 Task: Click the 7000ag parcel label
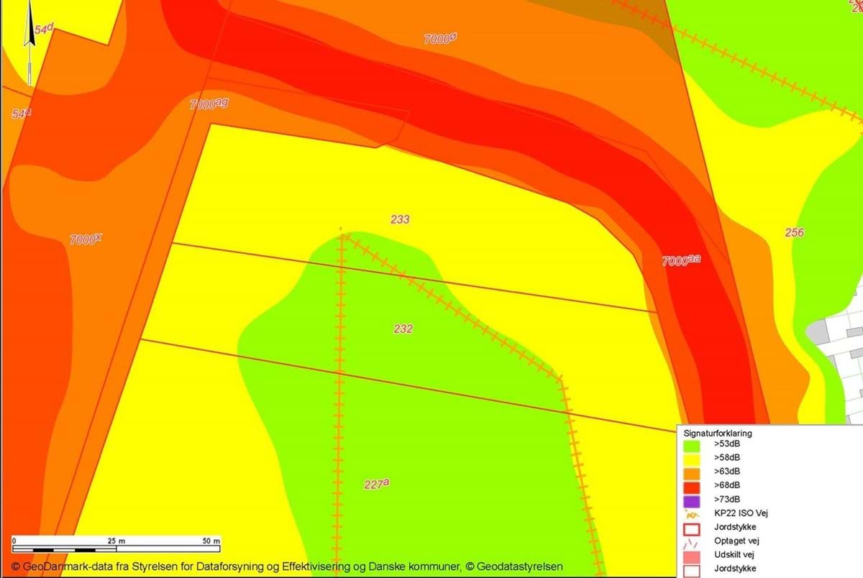pyautogui.click(x=209, y=104)
